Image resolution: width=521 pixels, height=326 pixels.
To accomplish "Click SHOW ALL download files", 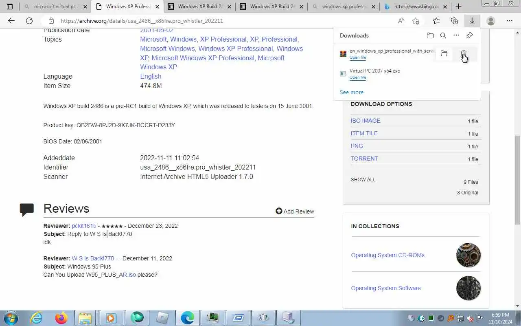I will (363, 179).
